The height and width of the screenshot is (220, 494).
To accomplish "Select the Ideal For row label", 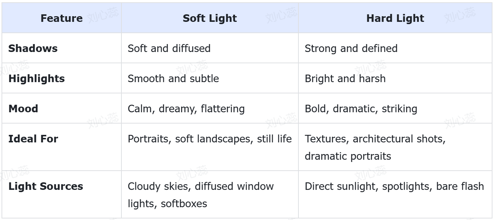I will (x=33, y=139).
